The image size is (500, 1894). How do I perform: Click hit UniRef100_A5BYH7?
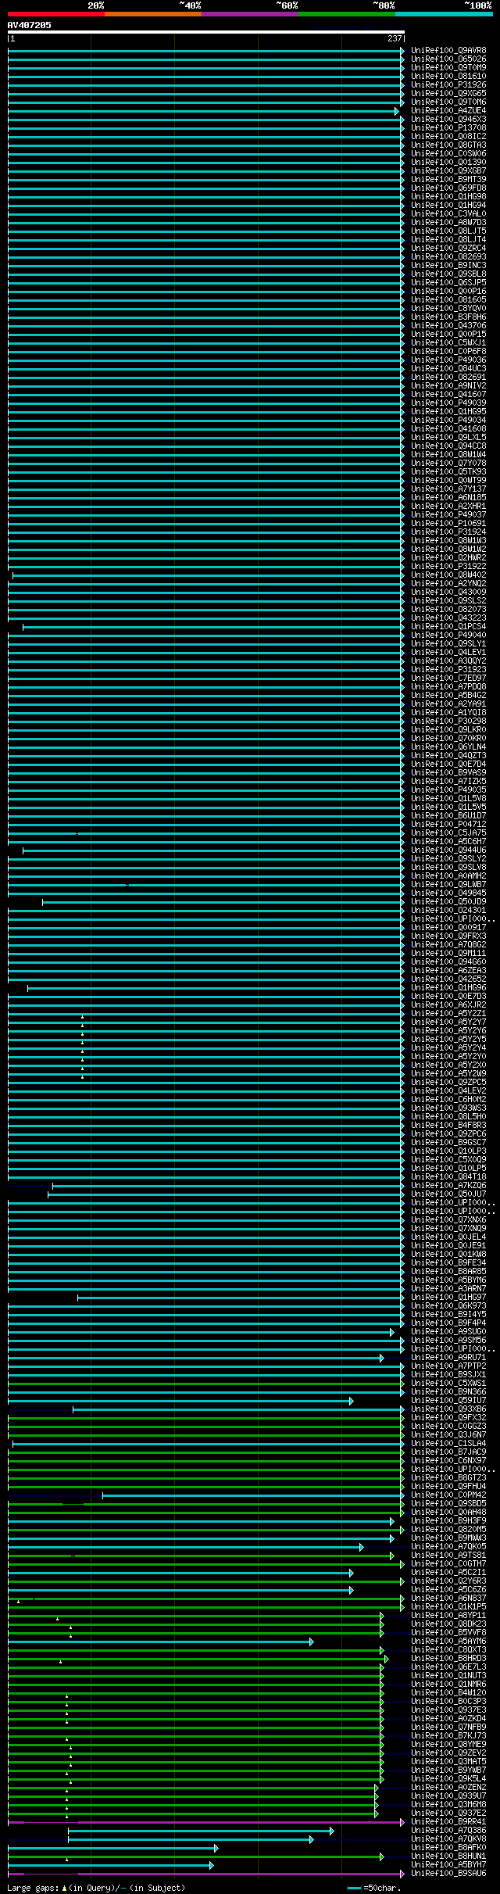tap(448, 1864)
